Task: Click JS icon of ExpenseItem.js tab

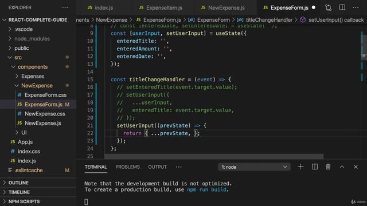Action: click(x=141, y=7)
